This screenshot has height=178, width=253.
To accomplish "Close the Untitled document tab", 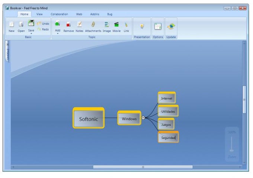I will point(7,44).
